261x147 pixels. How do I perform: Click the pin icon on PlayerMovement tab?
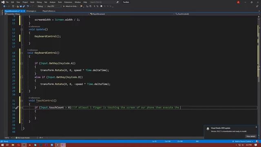22,11
